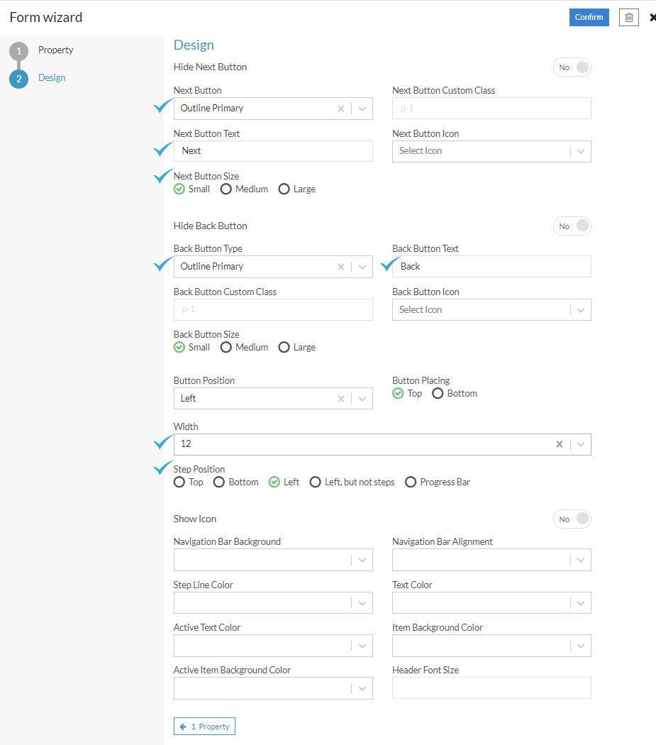656x745 pixels.
Task: Click the Header Font Size field
Action: pyautogui.click(x=491, y=688)
